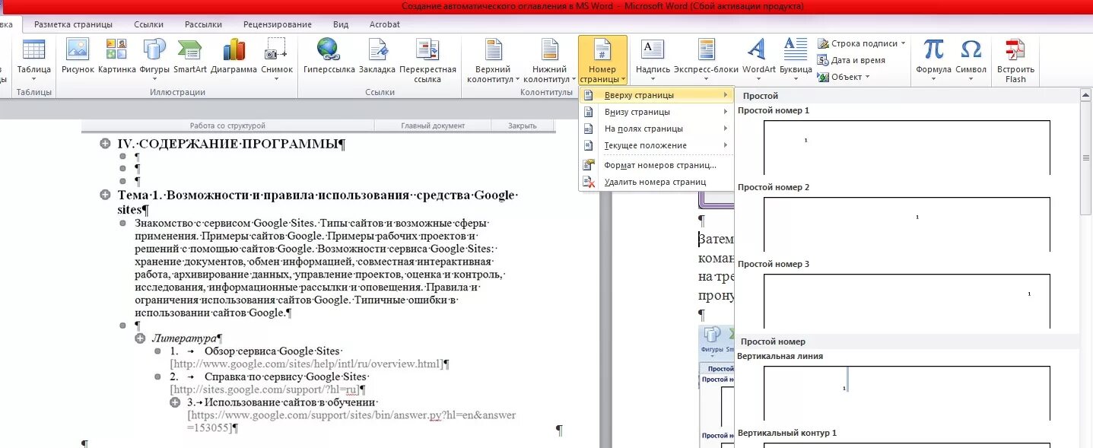Image resolution: width=1093 pixels, height=448 pixels.
Task: Click the Справка по сервису Google Sites line
Action: pos(287,377)
